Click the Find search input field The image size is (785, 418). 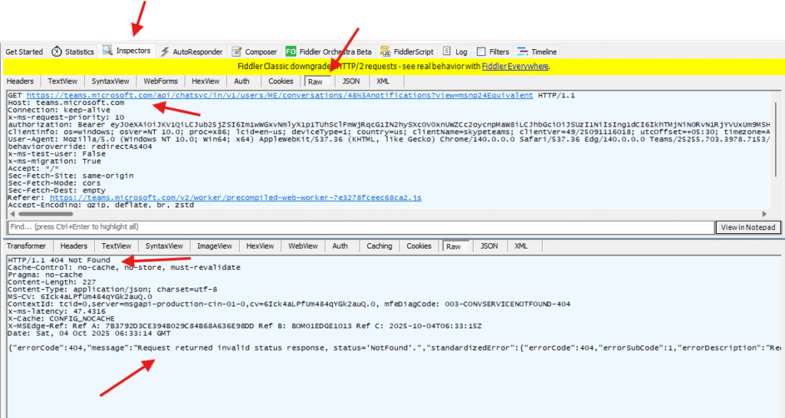360,227
